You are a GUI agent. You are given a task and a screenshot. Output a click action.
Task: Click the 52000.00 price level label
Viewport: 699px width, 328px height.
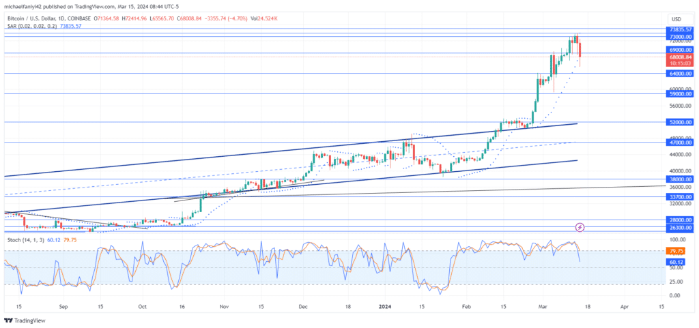[681, 122]
